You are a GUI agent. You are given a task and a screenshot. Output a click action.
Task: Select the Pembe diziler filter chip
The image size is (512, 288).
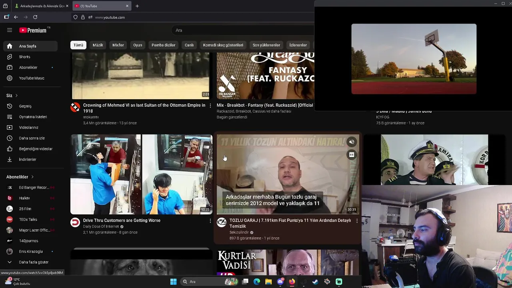click(x=163, y=45)
